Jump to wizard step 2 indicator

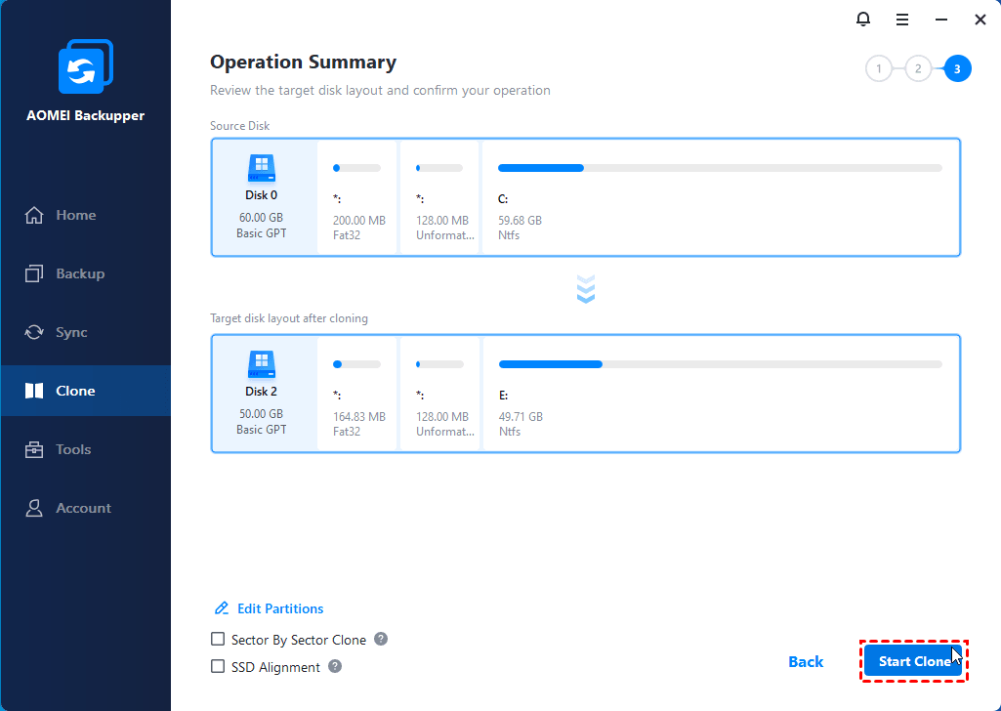pos(918,68)
